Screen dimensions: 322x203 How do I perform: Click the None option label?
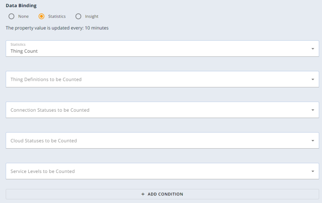tap(23, 16)
